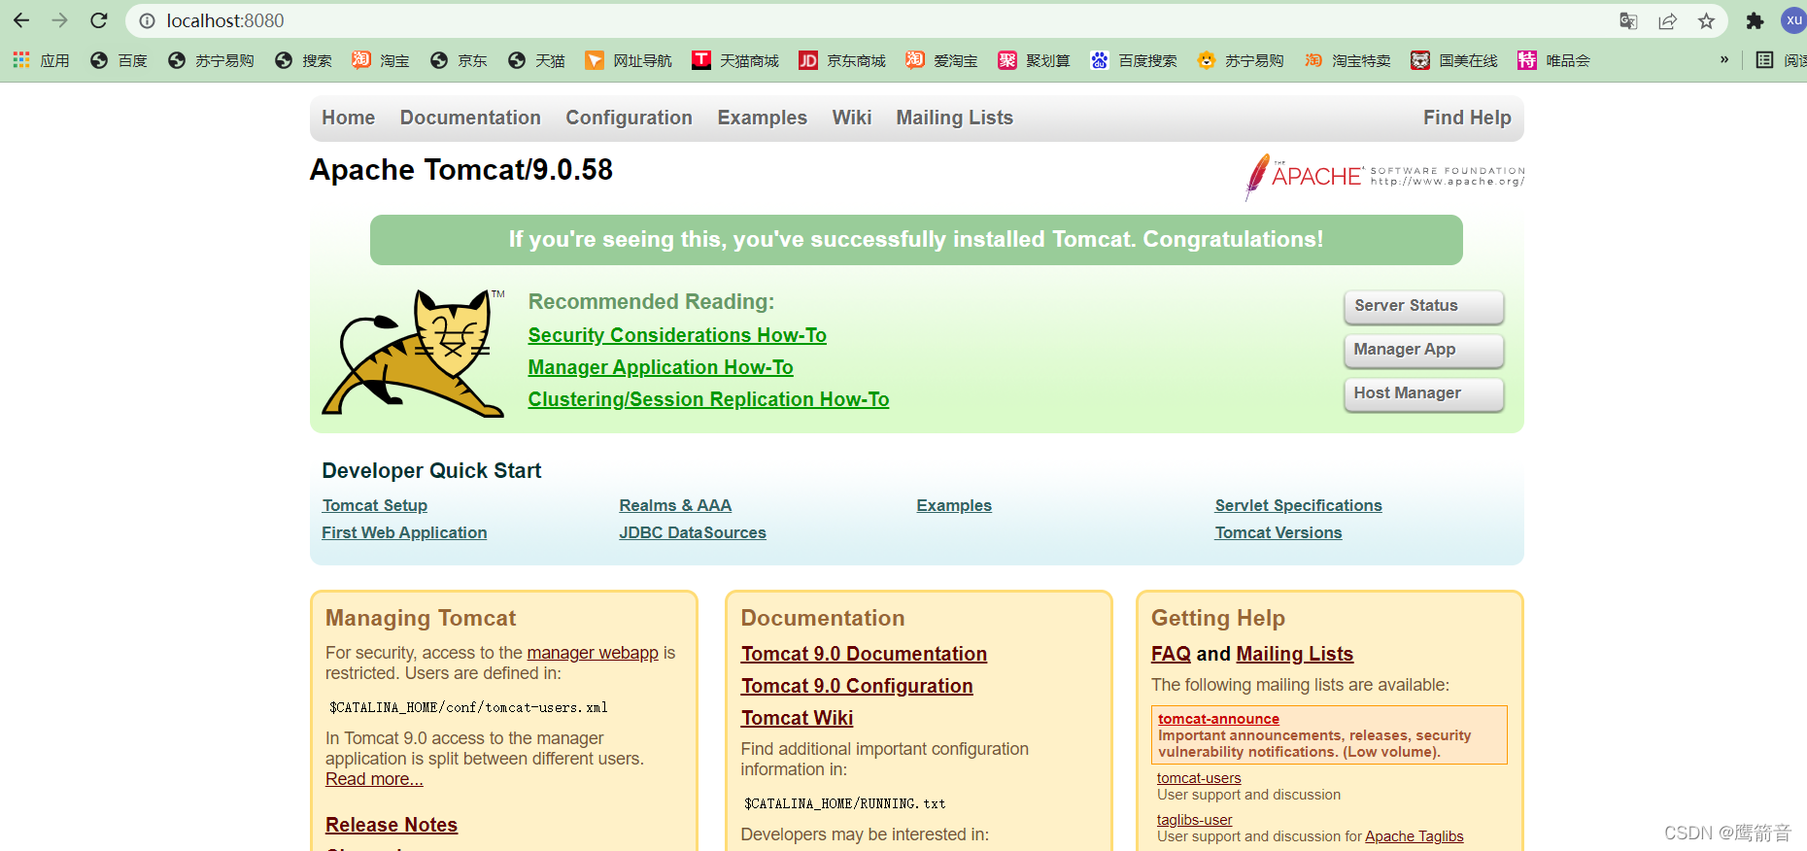The width and height of the screenshot is (1807, 851).
Task: Open the 天猫 bookmark
Action: [x=536, y=60]
